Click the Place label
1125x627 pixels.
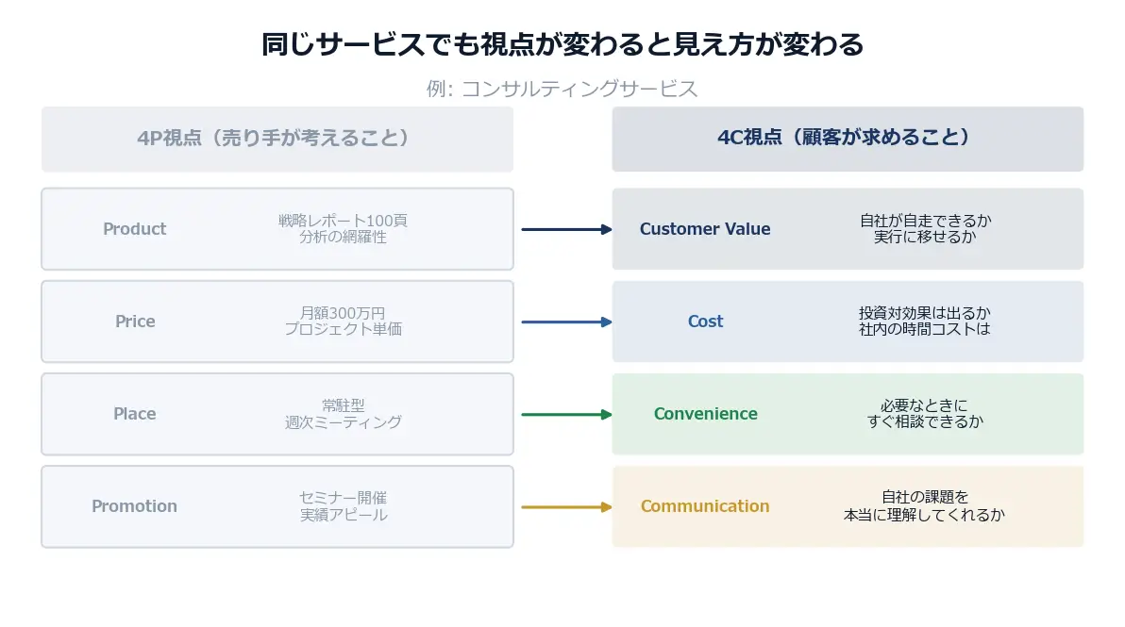(x=135, y=414)
